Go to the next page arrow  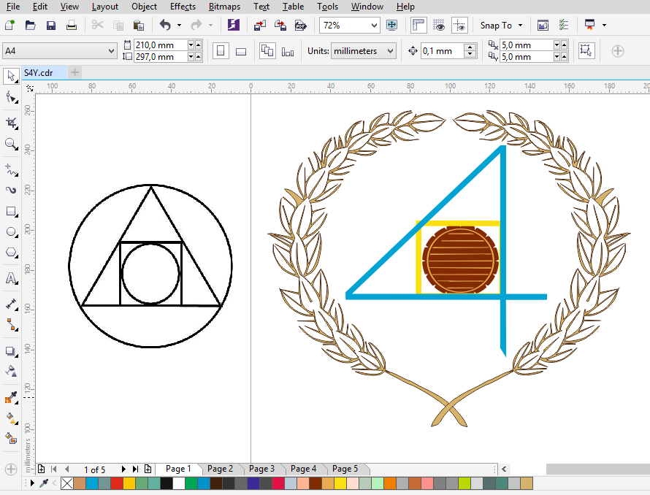(123, 469)
